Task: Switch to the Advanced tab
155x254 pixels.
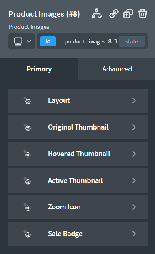Action: pos(117,69)
